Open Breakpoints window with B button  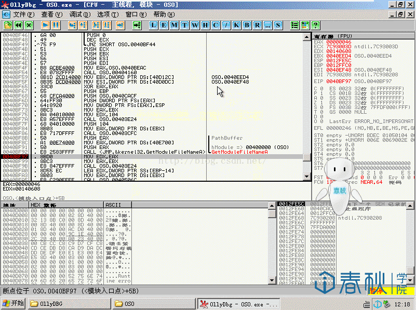pos(247,25)
